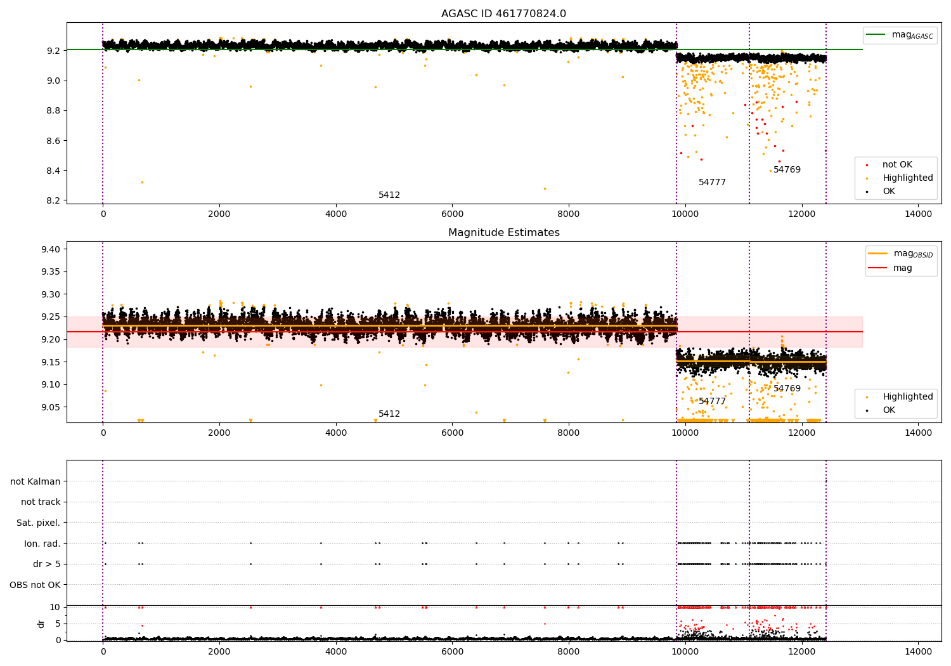951x666 pixels.
Task: Click the 'Magnitude Estimates' title
Action: point(503,233)
